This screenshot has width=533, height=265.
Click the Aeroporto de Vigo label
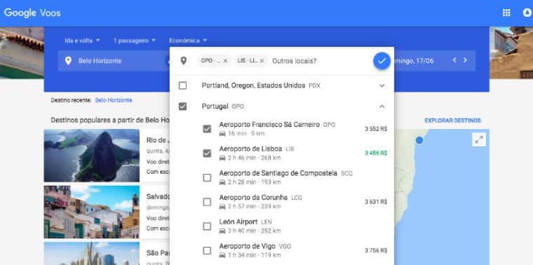(x=248, y=246)
